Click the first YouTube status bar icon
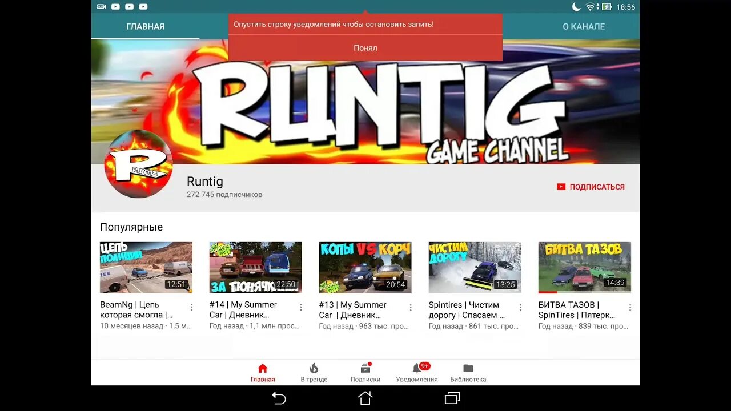 pos(115,7)
